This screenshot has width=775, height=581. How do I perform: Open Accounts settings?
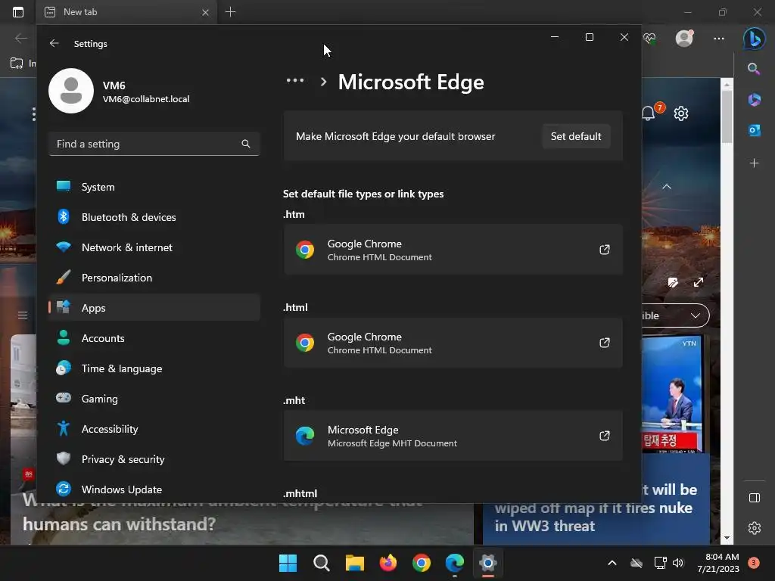point(154,338)
